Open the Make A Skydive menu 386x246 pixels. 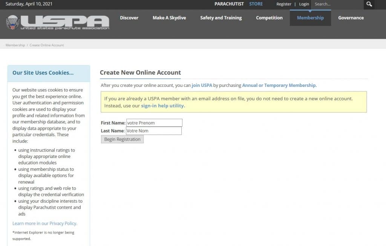coord(169,18)
